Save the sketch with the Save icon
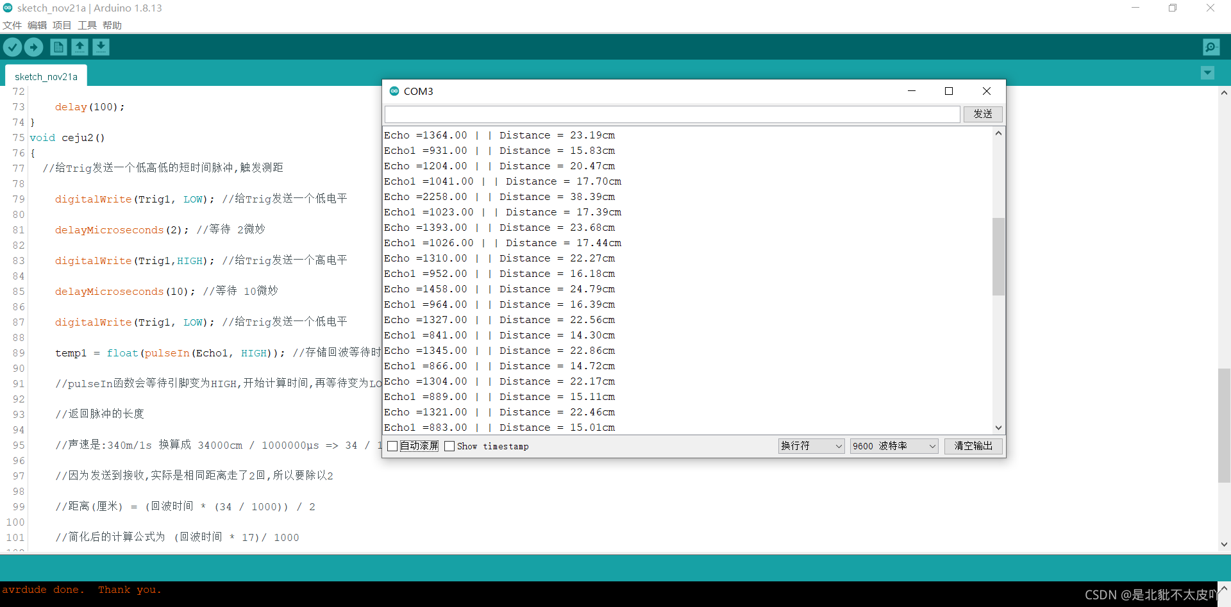 (101, 47)
